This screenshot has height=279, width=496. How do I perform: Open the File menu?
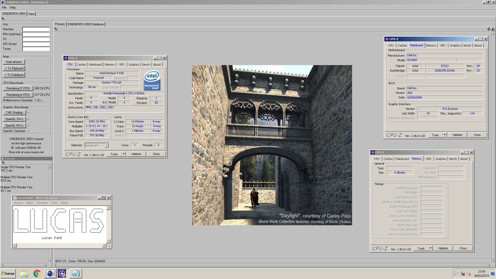4,7
